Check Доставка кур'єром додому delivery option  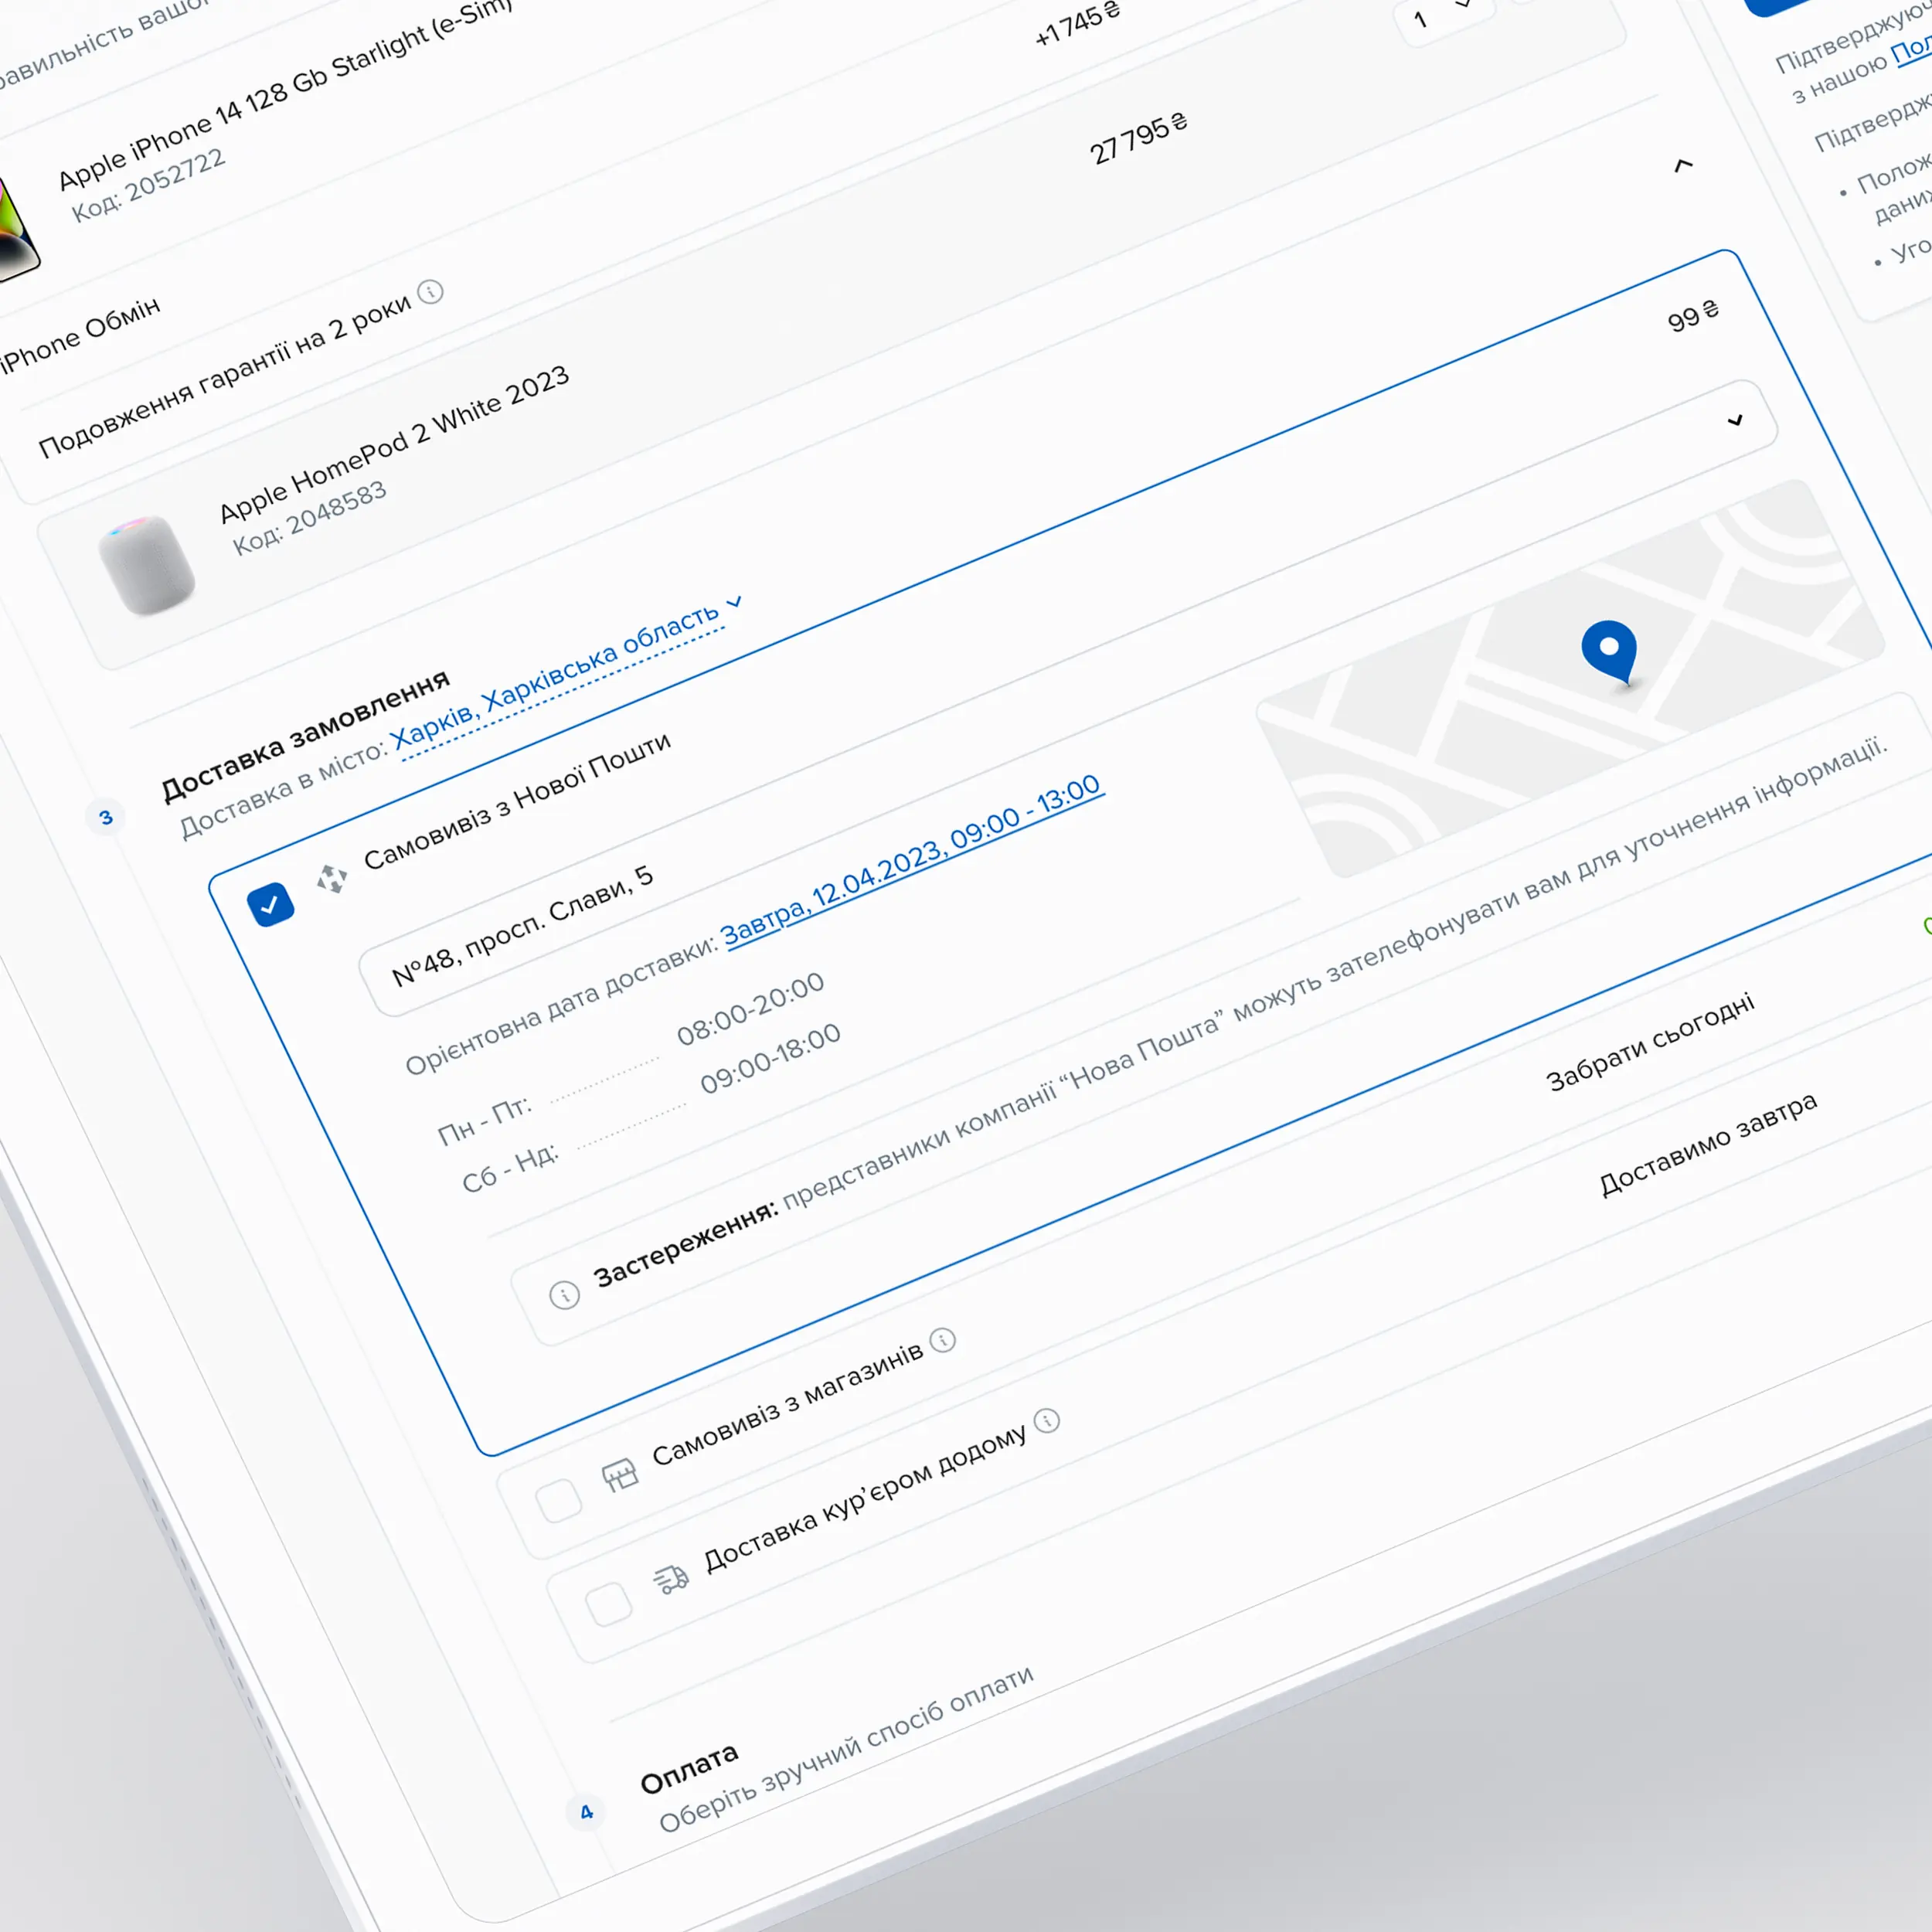[x=610, y=1605]
